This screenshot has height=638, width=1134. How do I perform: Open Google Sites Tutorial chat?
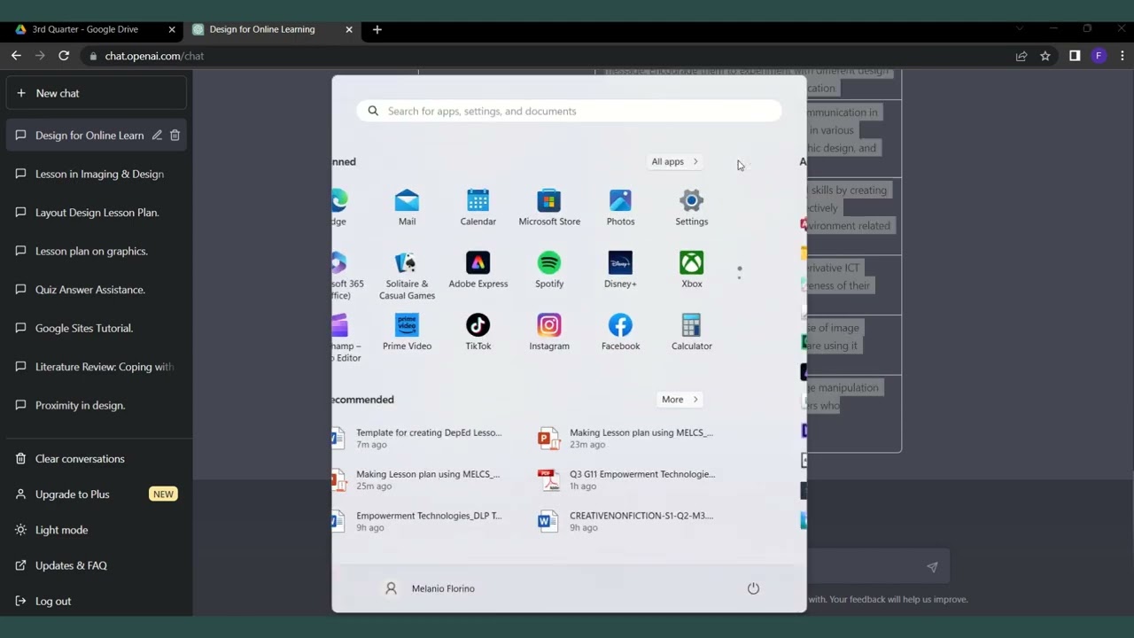tap(97, 329)
